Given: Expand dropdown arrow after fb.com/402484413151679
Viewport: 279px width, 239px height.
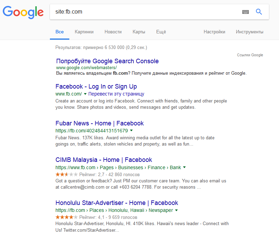Looking at the screenshot, I should tap(131, 131).
